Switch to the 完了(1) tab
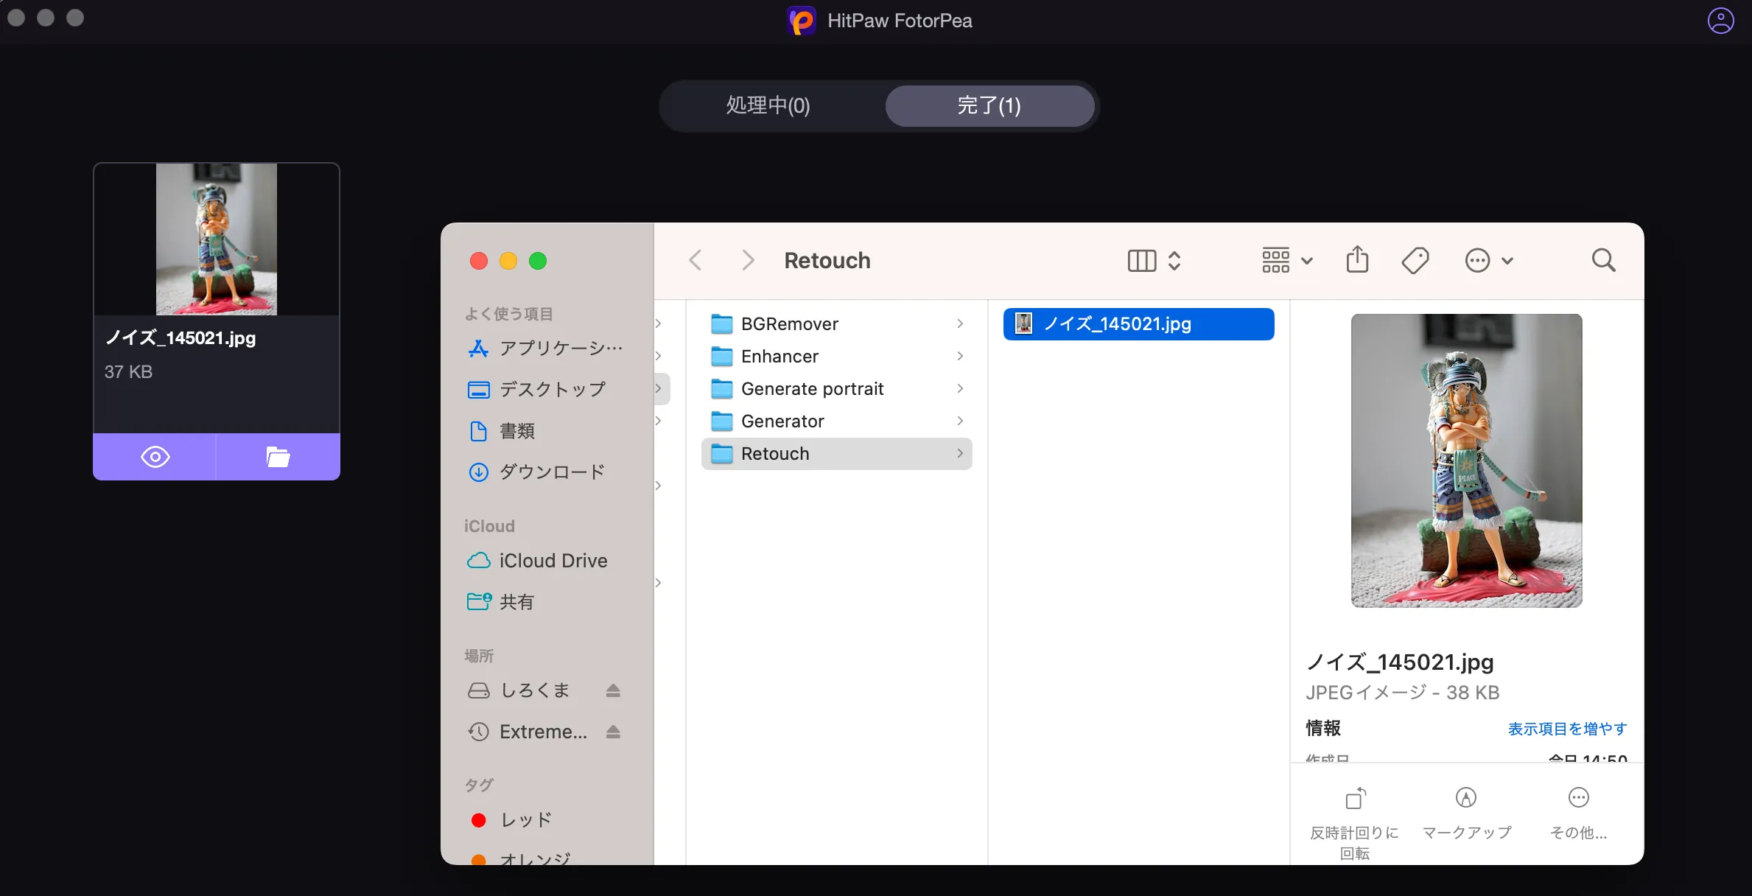The width and height of the screenshot is (1752, 896). point(989,105)
